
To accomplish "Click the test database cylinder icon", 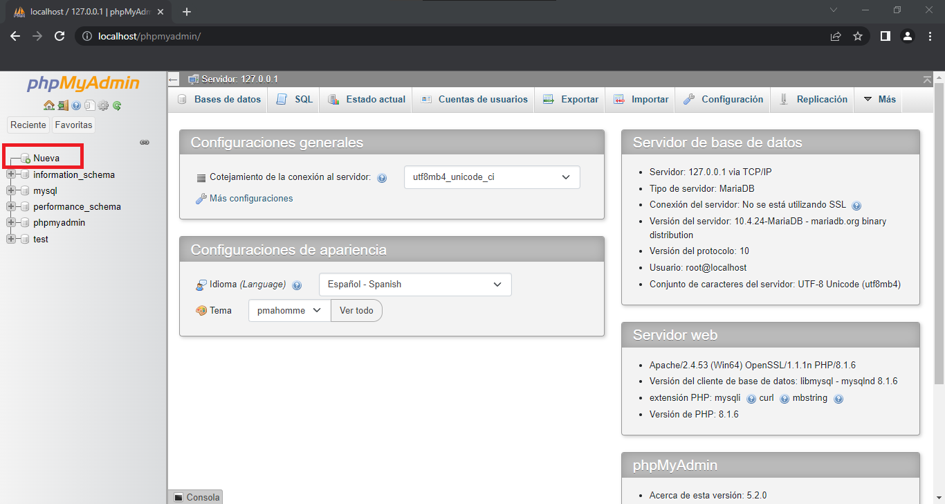I will tap(26, 239).
